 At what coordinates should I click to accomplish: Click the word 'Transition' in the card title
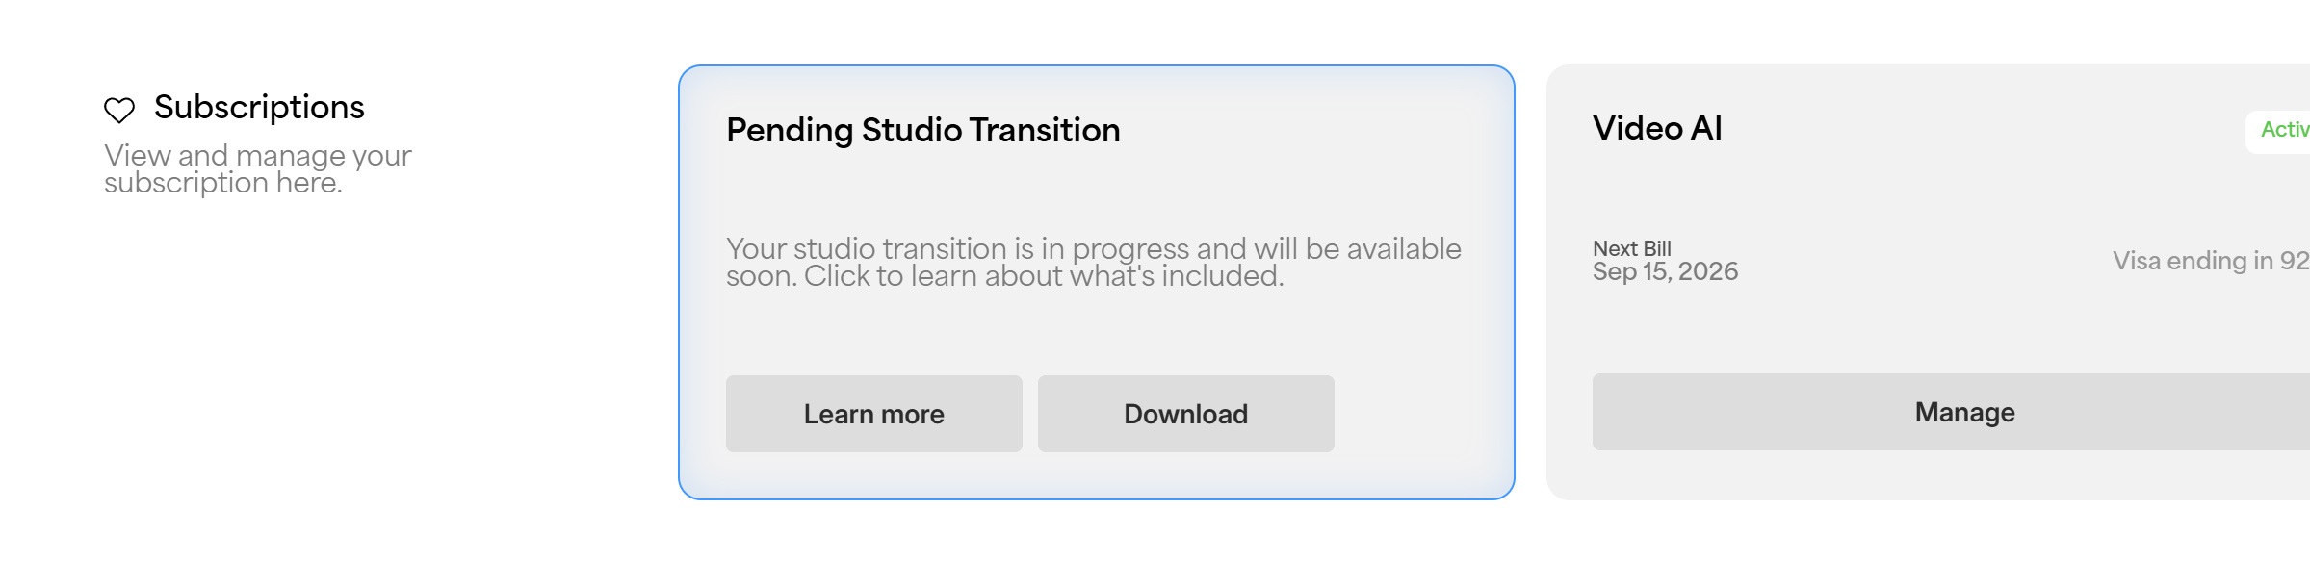pos(1044,130)
